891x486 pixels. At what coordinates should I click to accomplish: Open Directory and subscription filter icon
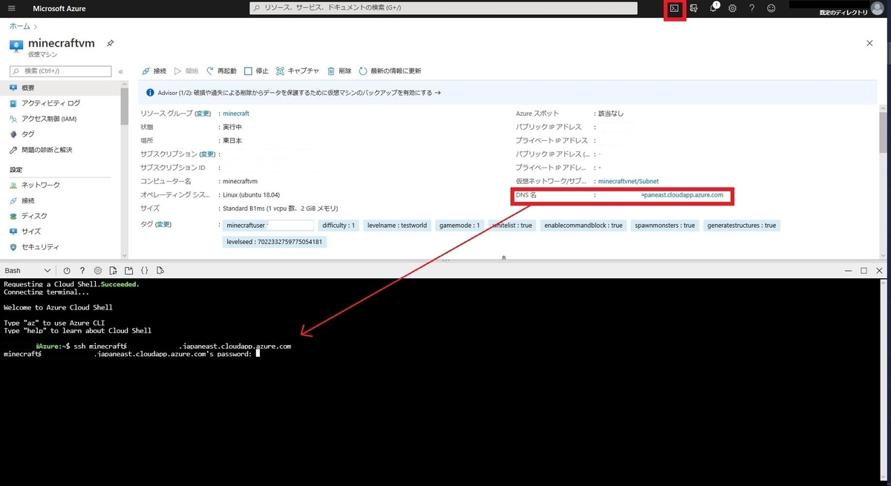pyautogui.click(x=693, y=8)
